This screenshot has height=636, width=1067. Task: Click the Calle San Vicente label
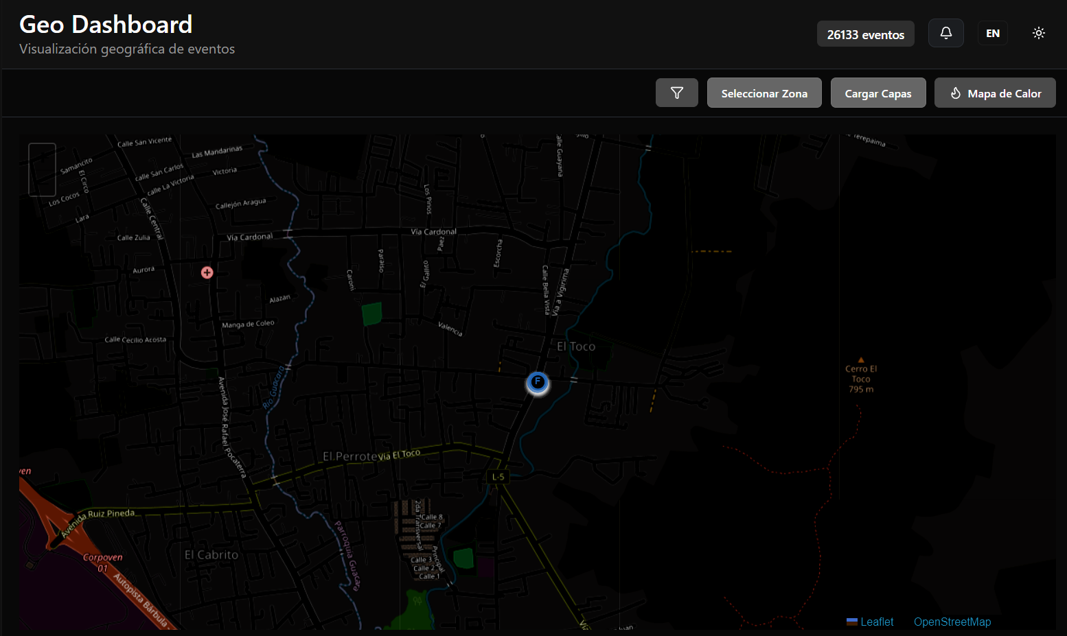click(x=144, y=142)
